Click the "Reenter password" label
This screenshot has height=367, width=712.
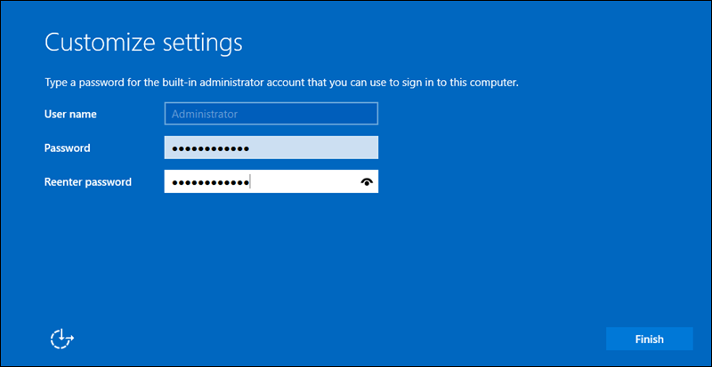point(88,182)
